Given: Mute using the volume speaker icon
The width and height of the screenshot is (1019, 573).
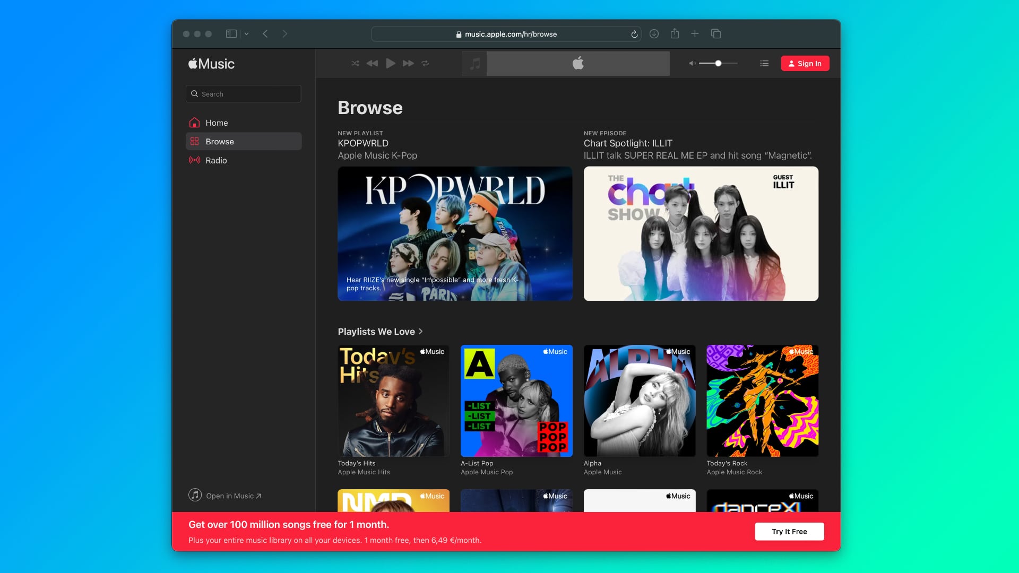Looking at the screenshot, I should point(692,63).
